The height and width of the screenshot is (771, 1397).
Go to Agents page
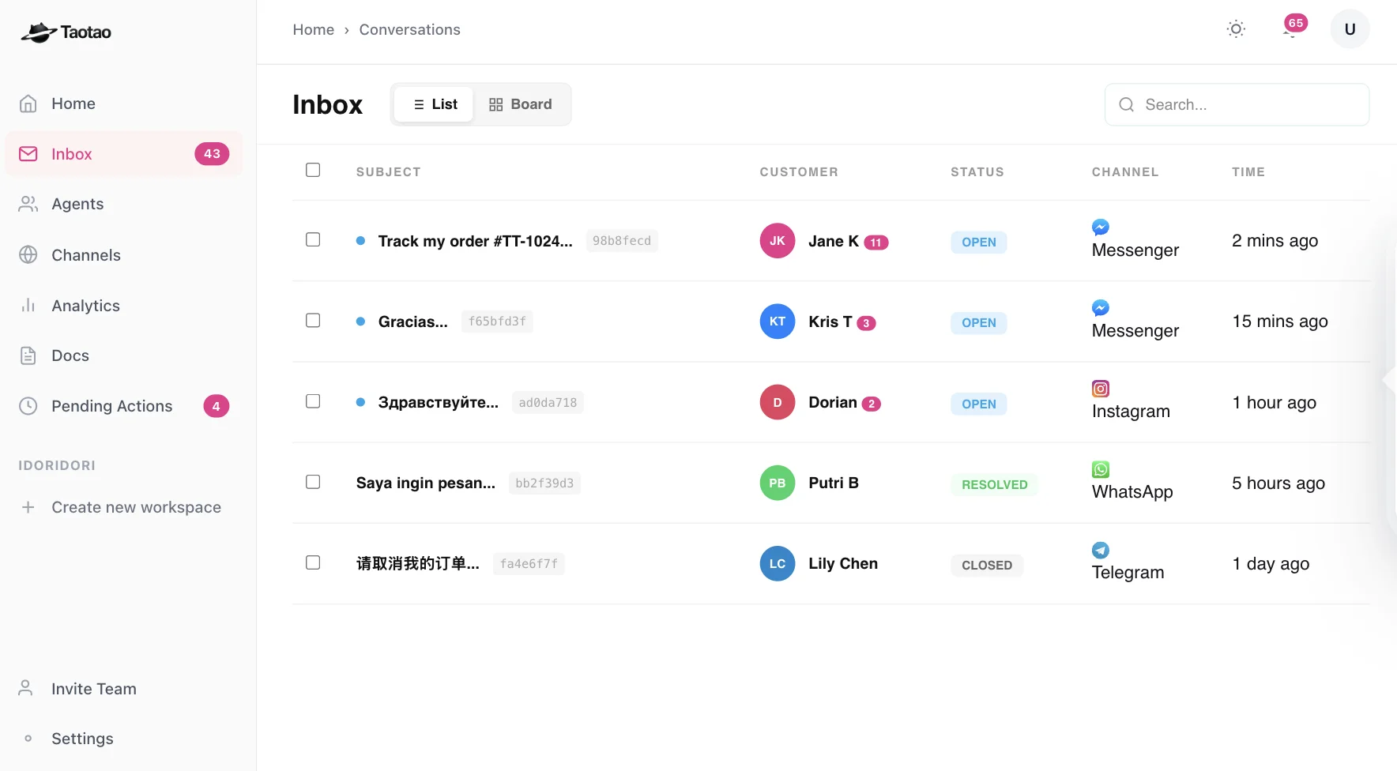(123, 204)
